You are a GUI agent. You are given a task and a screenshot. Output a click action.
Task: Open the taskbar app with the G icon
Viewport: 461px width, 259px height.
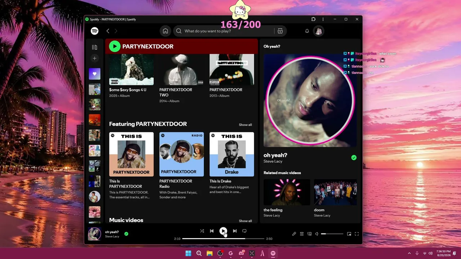point(230,253)
